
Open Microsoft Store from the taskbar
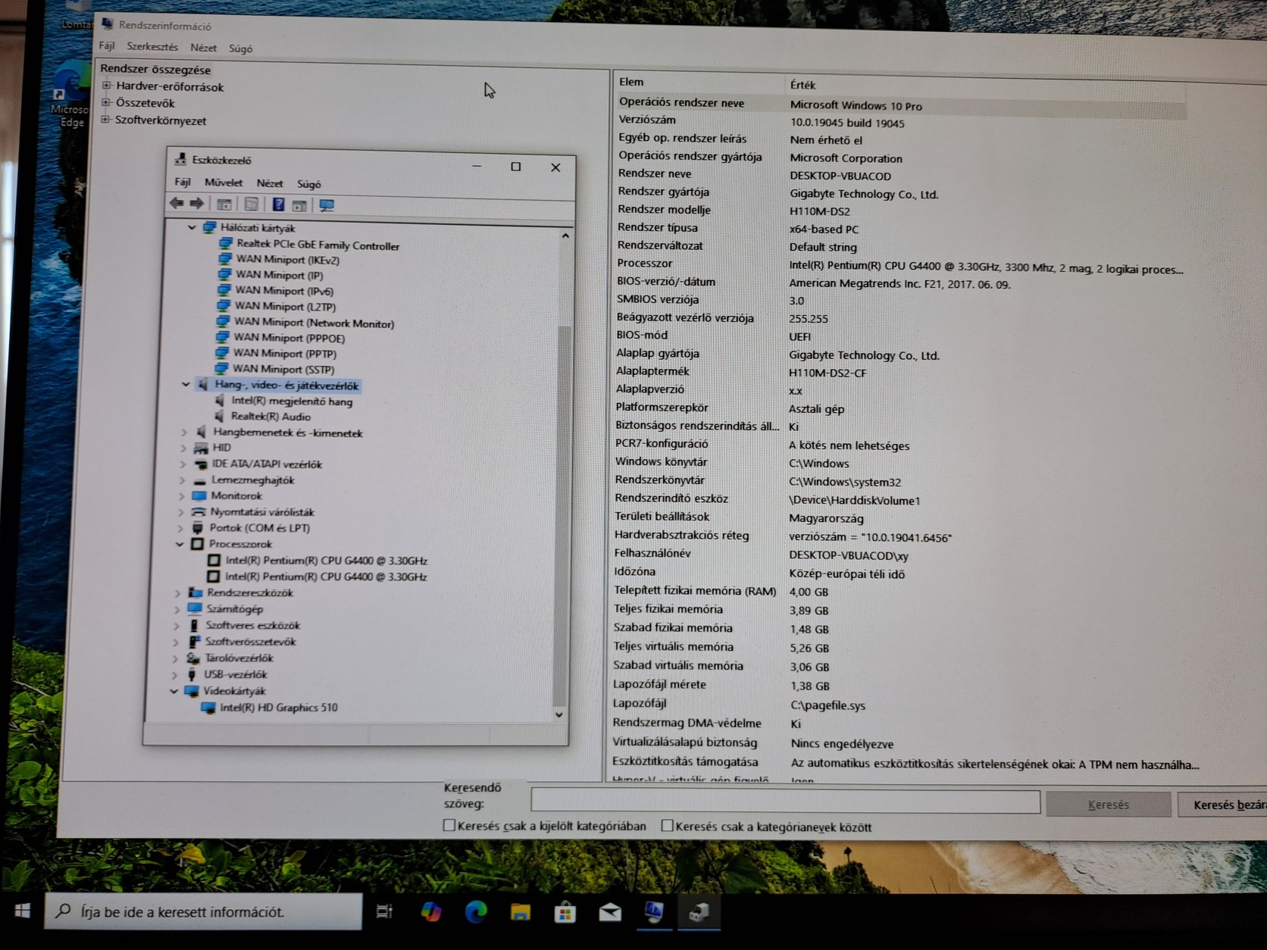pyautogui.click(x=565, y=913)
